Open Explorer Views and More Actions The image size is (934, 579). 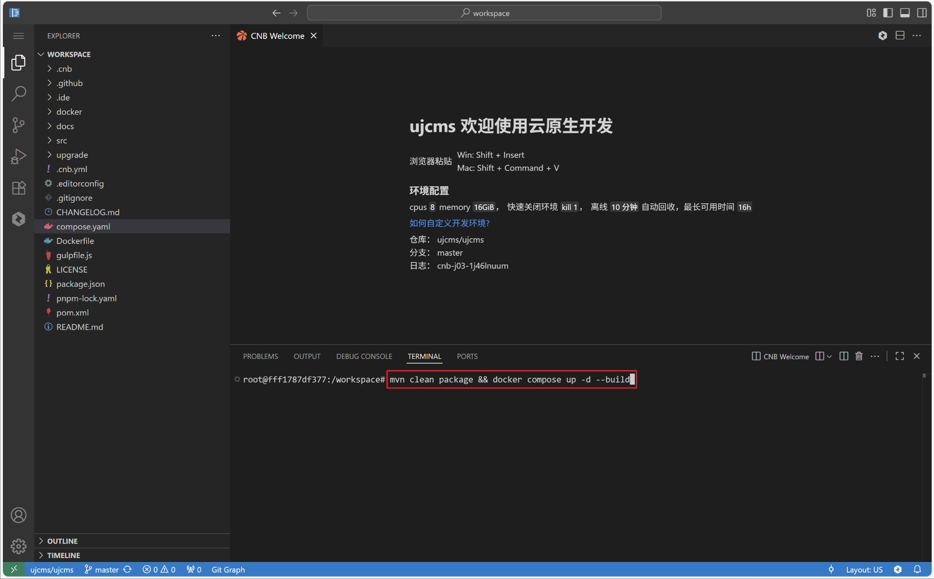tap(216, 35)
